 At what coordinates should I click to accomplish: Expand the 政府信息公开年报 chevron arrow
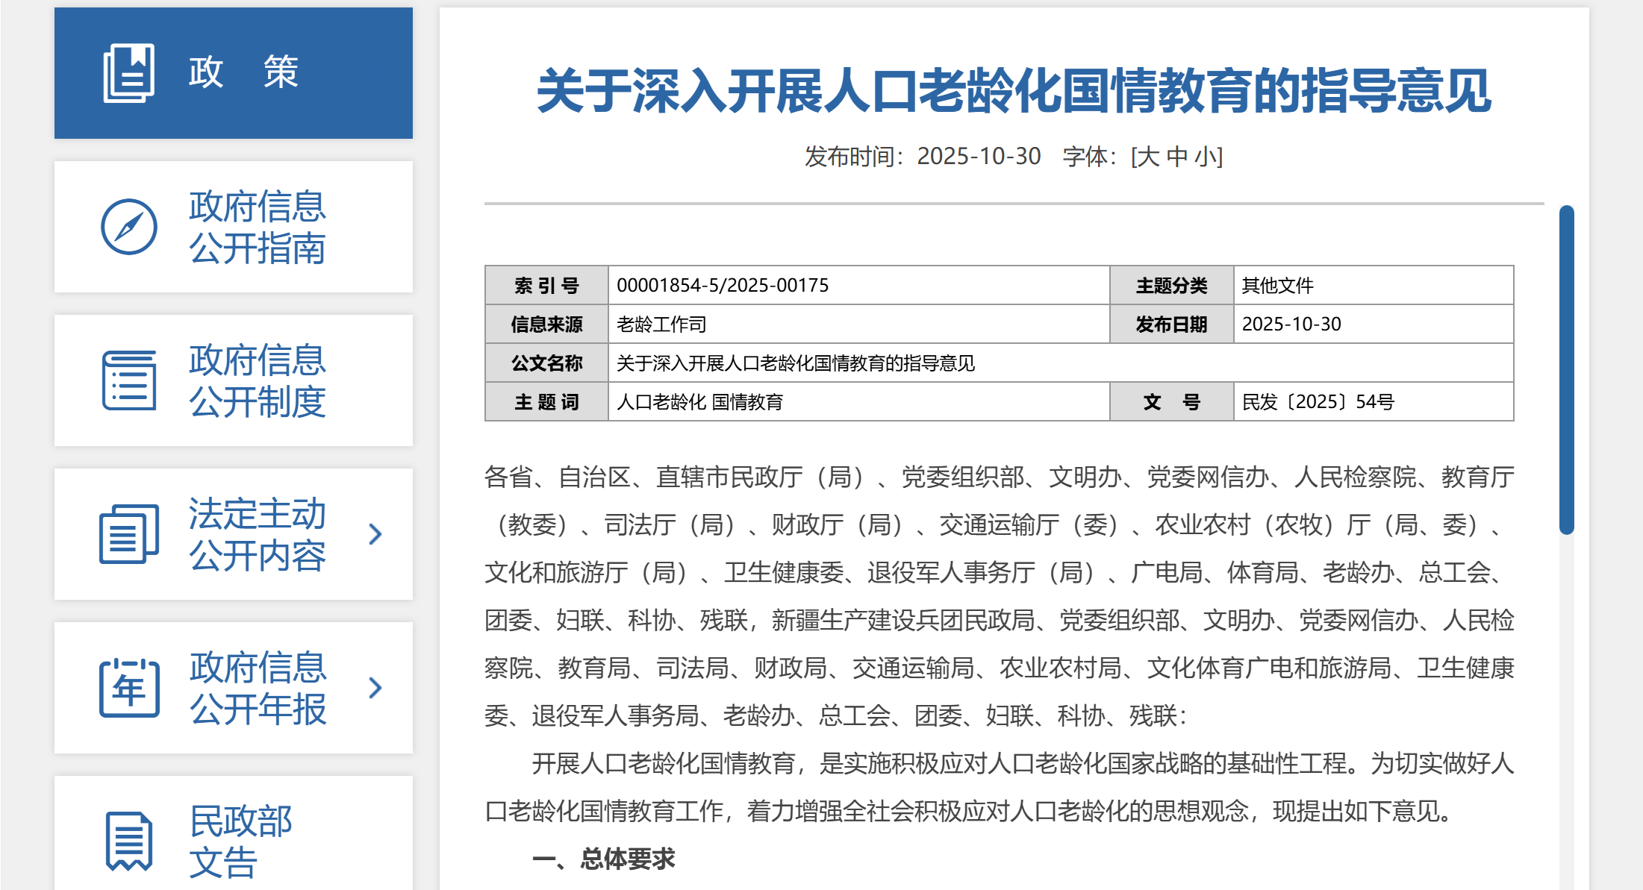pos(375,688)
